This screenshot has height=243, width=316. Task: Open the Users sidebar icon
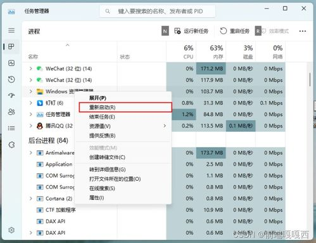11,112
